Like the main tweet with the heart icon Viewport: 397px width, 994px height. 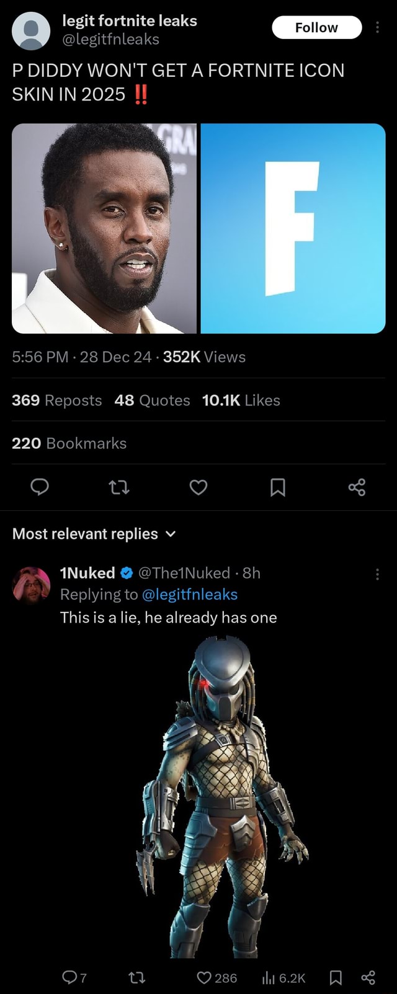(x=198, y=488)
